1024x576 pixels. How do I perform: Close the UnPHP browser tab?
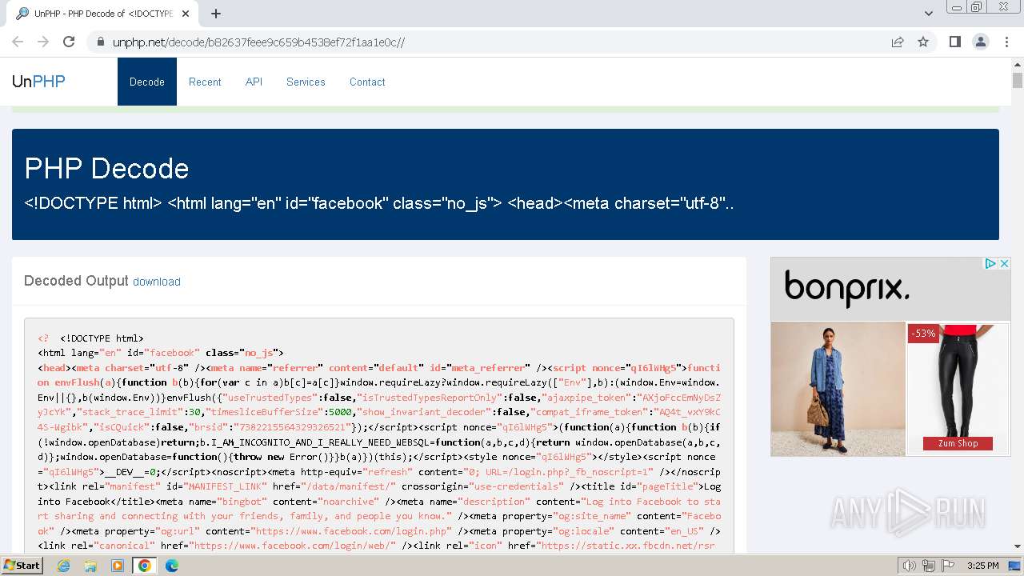pyautogui.click(x=186, y=14)
